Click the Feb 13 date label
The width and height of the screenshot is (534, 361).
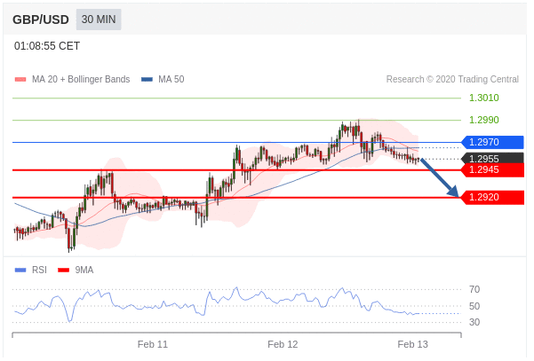point(413,345)
